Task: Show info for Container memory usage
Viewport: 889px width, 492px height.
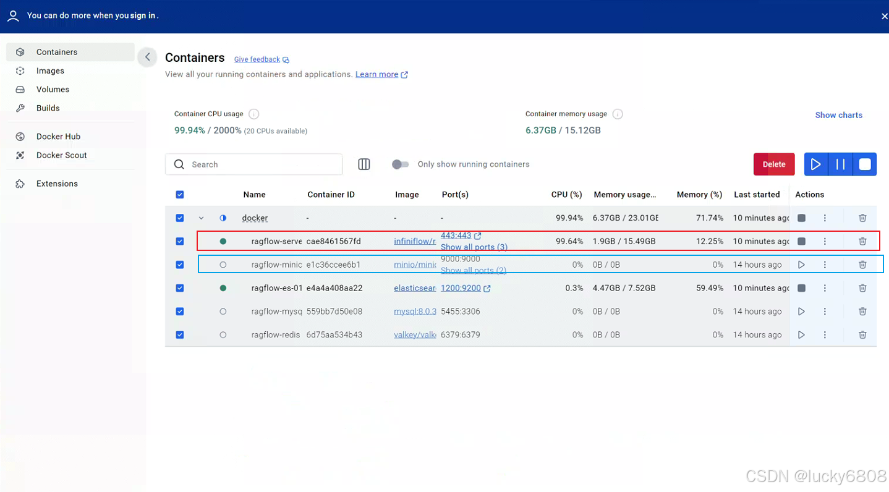Action: [617, 114]
